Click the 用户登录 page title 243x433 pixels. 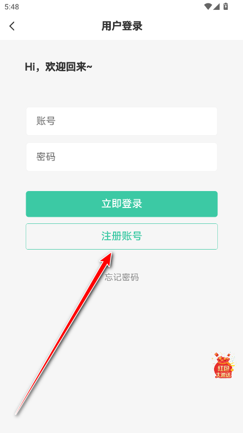click(122, 26)
